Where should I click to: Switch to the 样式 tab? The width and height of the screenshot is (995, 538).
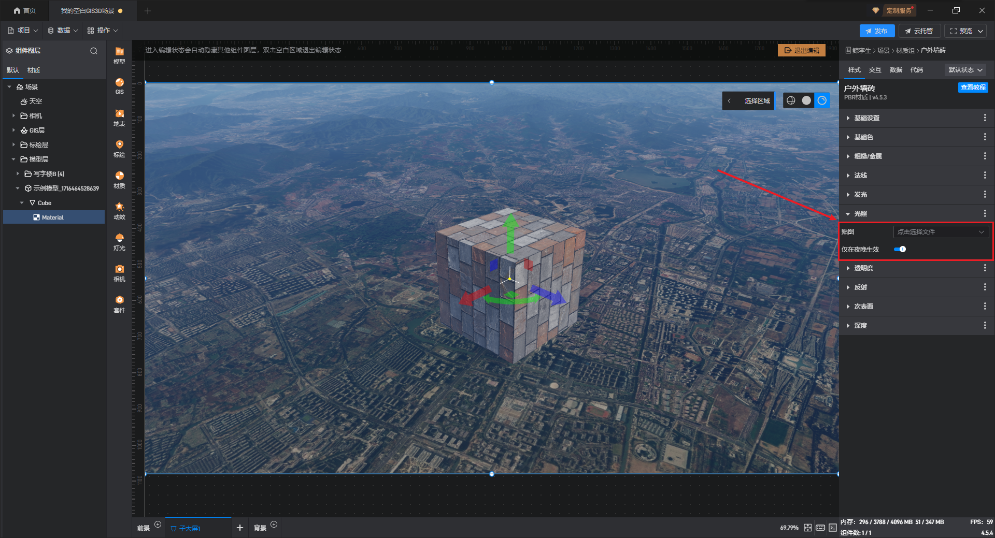click(x=854, y=70)
